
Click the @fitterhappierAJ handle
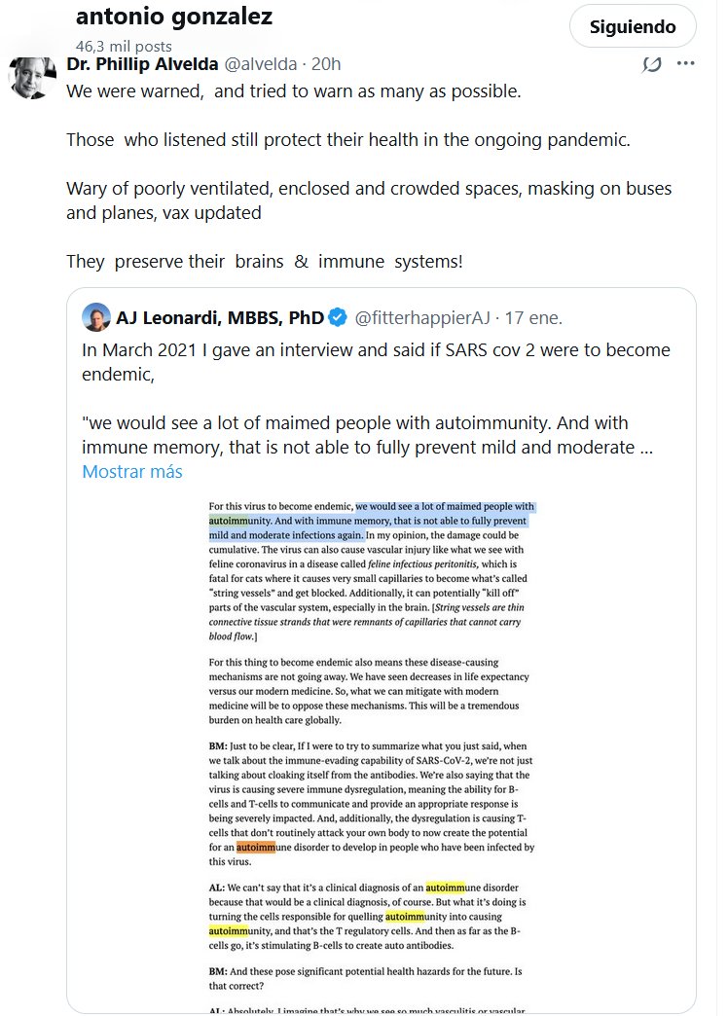pyautogui.click(x=423, y=317)
